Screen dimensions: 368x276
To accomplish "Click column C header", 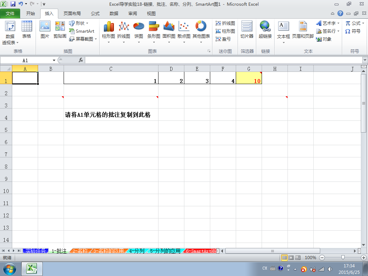I will click(x=111, y=69).
